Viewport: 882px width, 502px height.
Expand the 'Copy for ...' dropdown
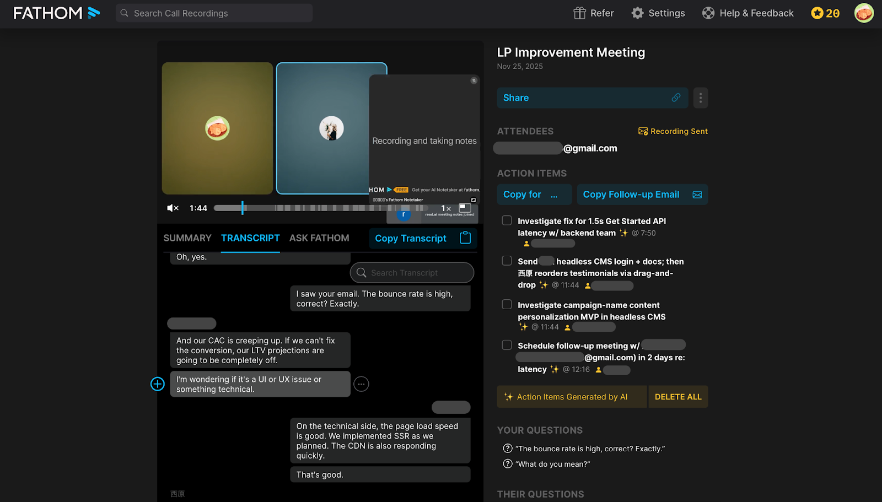point(534,195)
